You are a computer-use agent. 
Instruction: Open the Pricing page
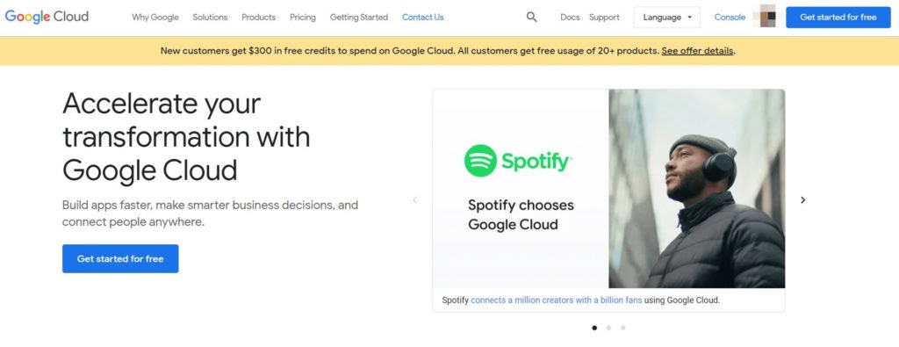[303, 18]
